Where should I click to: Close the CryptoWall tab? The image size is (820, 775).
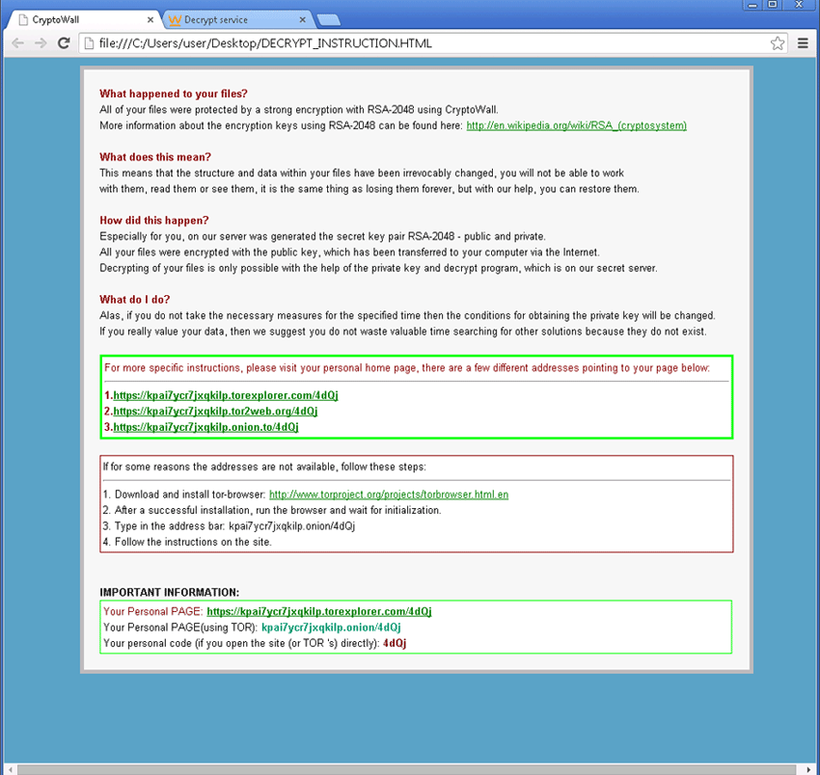pos(149,19)
